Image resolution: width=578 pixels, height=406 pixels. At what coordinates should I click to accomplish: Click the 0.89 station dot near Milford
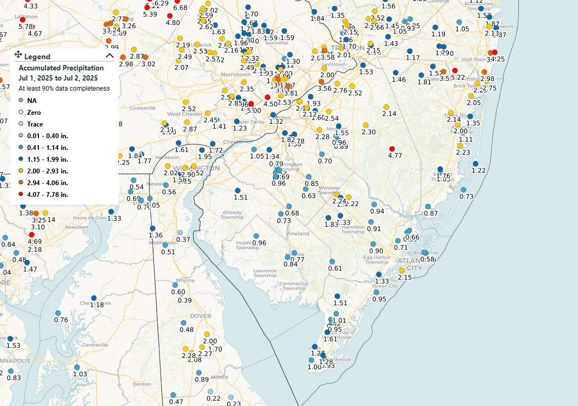(x=199, y=373)
